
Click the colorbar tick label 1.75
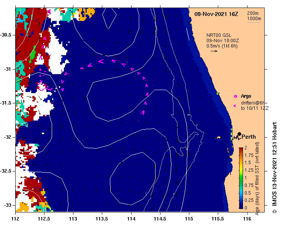pyautogui.click(x=249, y=155)
